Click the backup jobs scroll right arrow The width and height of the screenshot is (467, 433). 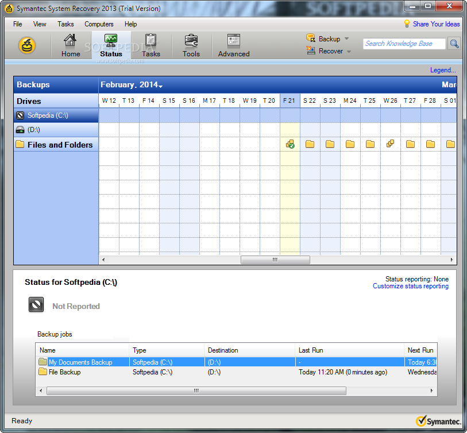click(431, 391)
